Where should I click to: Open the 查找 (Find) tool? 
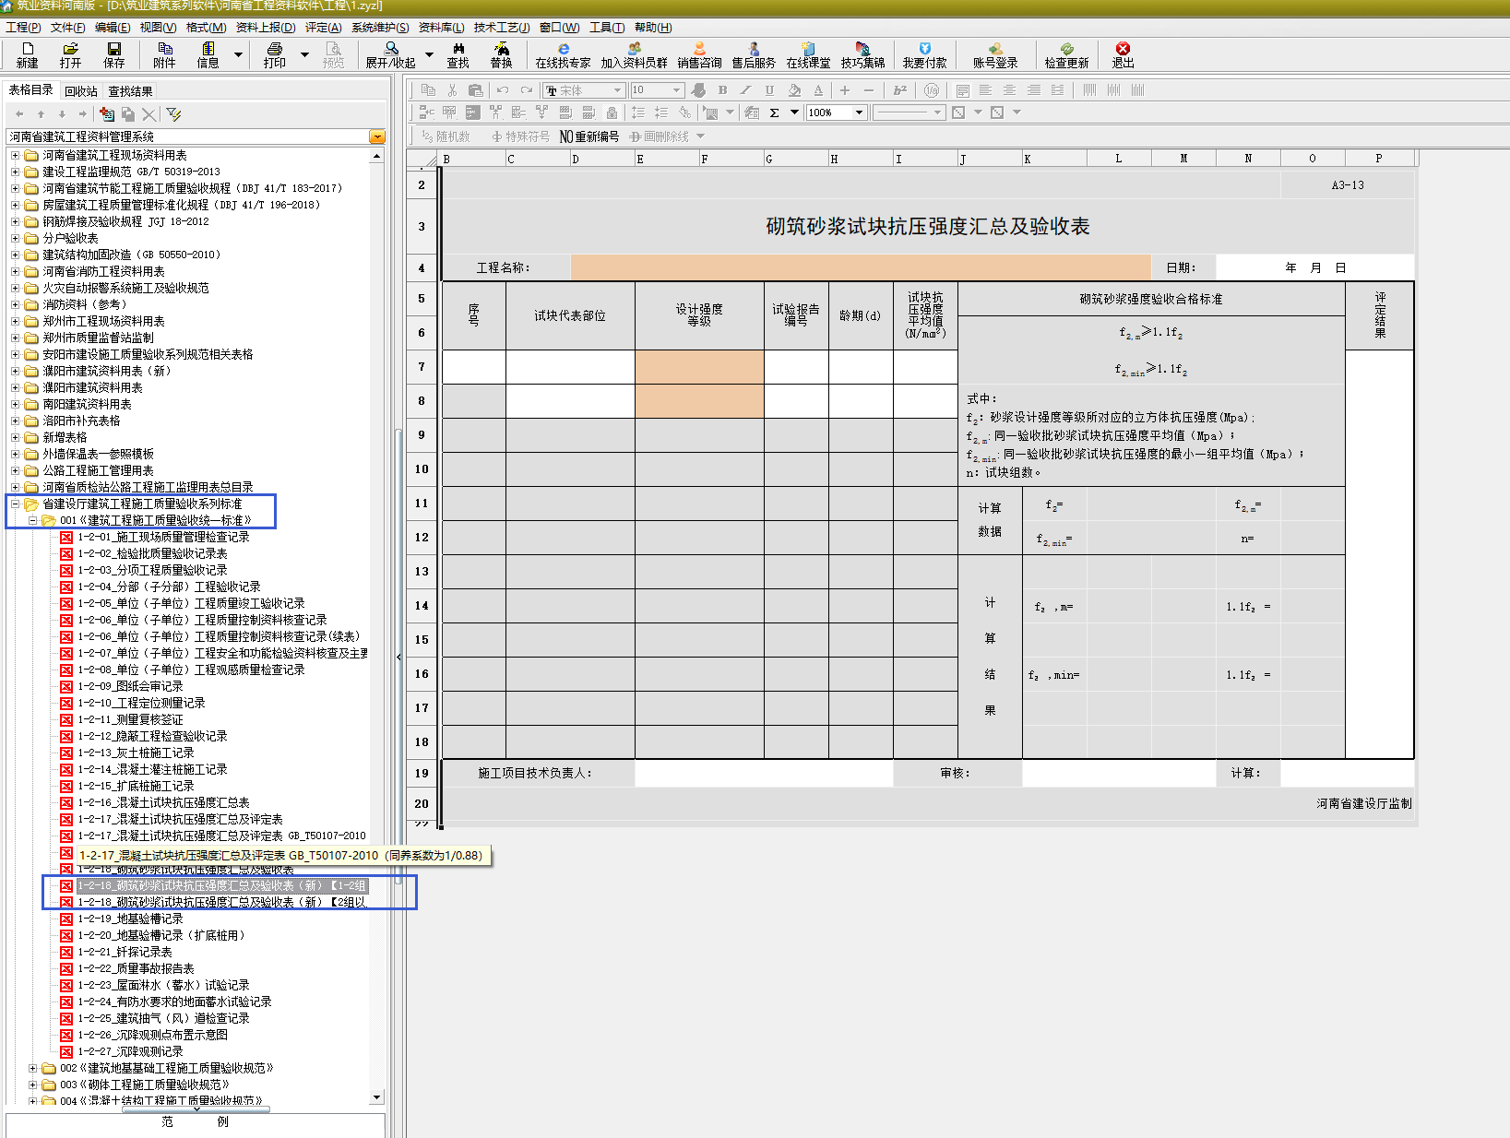click(x=458, y=55)
